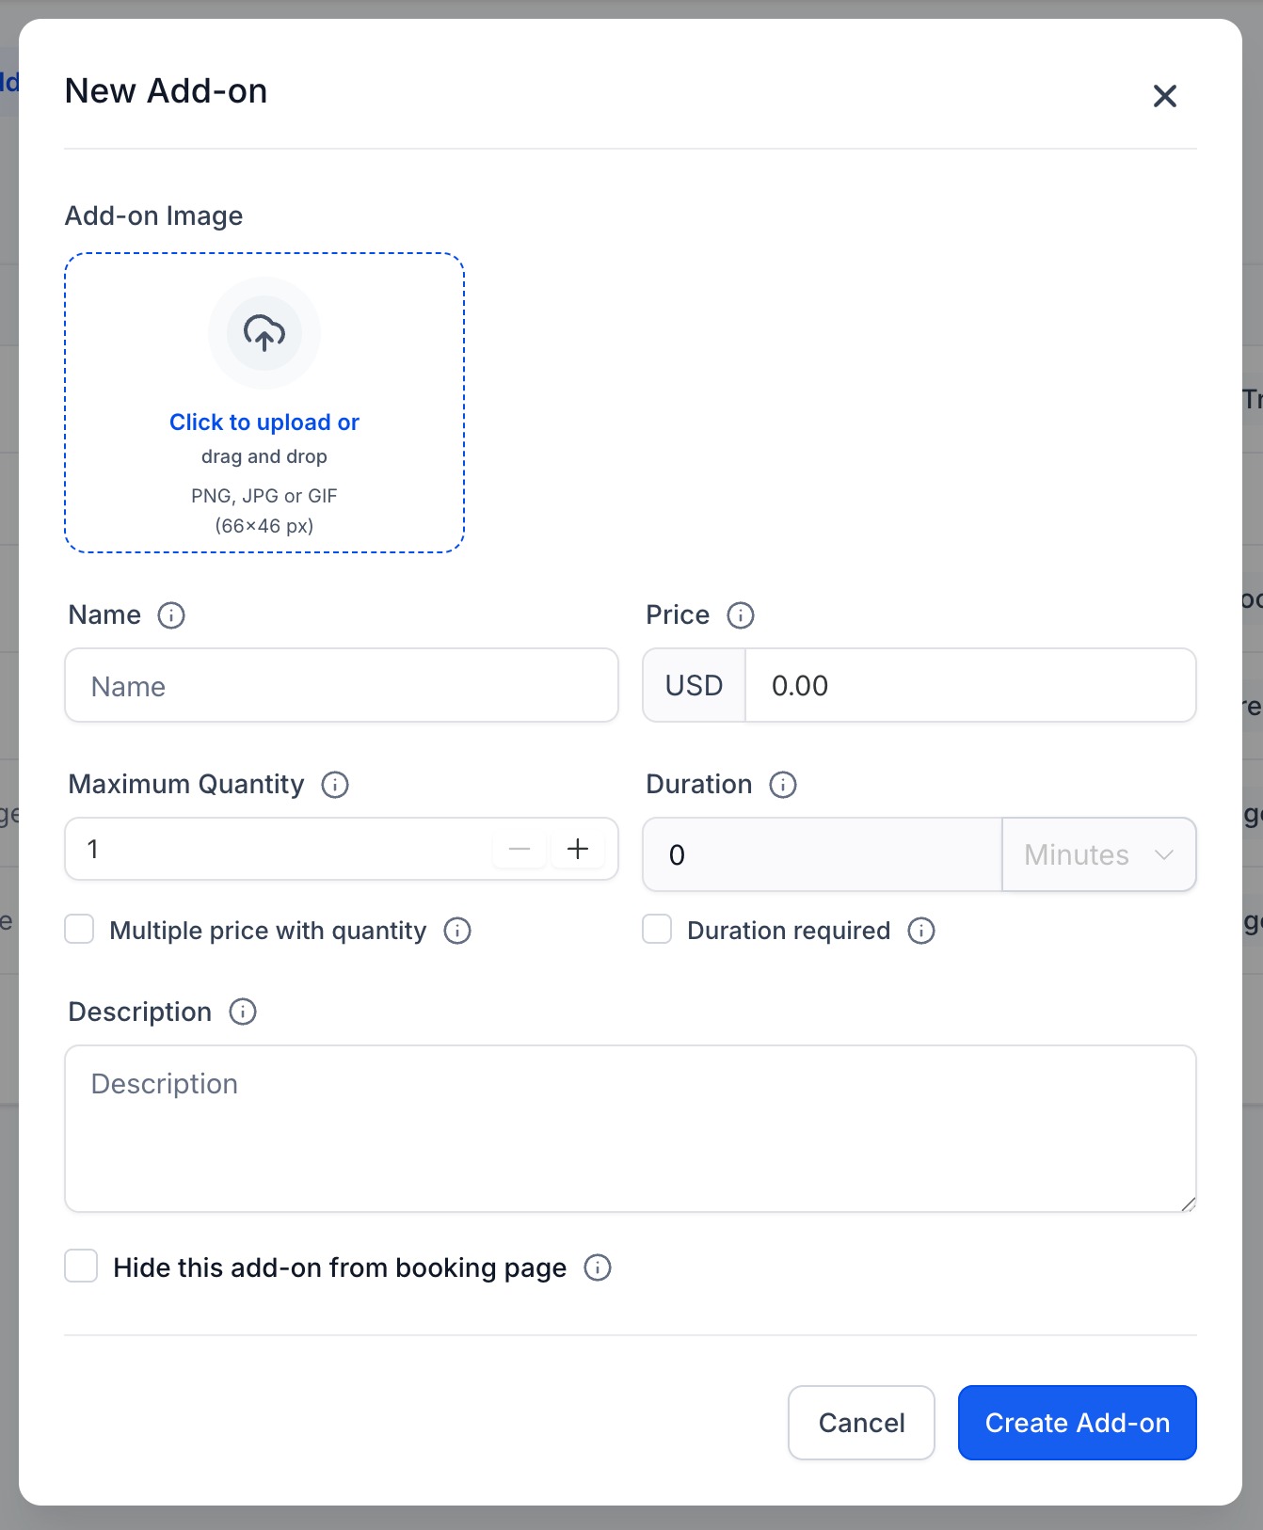
Task: Increase maximum quantity with plus button
Action: coord(578,849)
